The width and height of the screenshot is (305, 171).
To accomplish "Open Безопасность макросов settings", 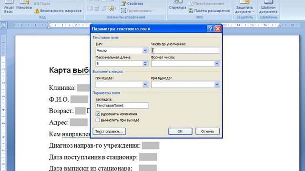I will tap(58, 11).
